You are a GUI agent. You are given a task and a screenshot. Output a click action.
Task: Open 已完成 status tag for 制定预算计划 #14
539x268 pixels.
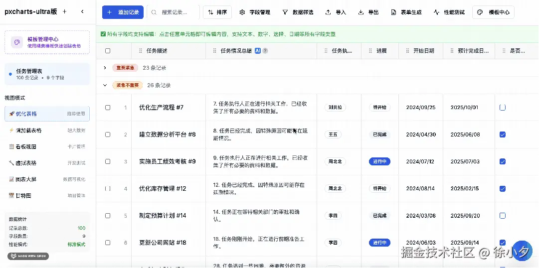coord(379,215)
